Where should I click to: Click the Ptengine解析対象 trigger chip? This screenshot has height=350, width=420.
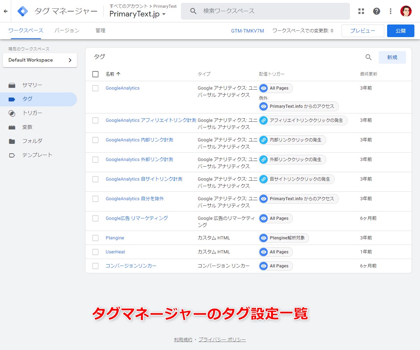click(284, 238)
